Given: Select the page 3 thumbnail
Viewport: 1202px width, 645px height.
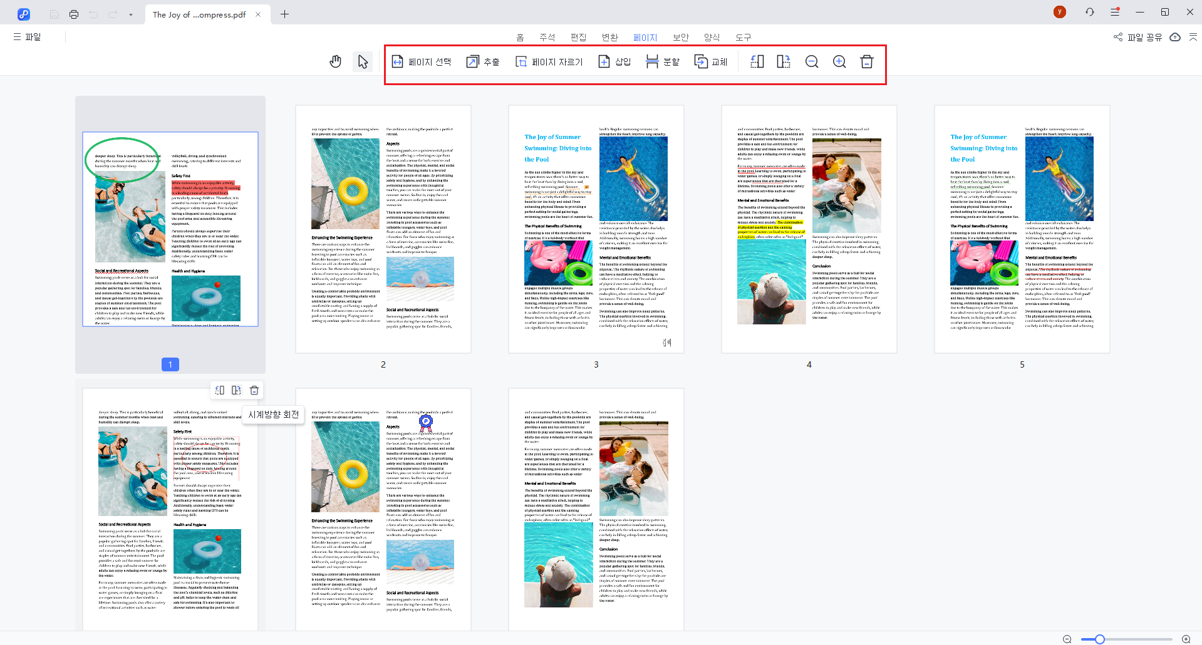Looking at the screenshot, I should click(x=596, y=229).
